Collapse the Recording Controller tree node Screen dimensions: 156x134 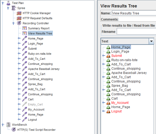[13, 23]
